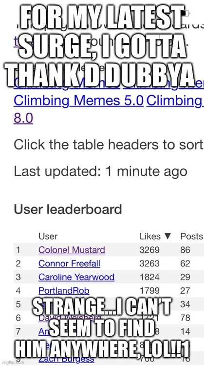Viewport: 204px width, 366px height.
Task: Select the 62 posts count for Connor Freefall
Action: (185, 264)
